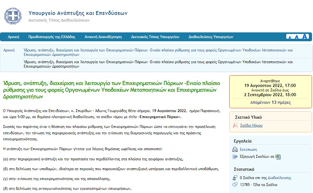Click the sentence starting Η ανάπτυξη των Επιχειρηματικών
This screenshot has width=313, height=193.
click(83, 149)
